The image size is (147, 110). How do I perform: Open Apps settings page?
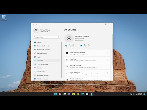(47, 57)
